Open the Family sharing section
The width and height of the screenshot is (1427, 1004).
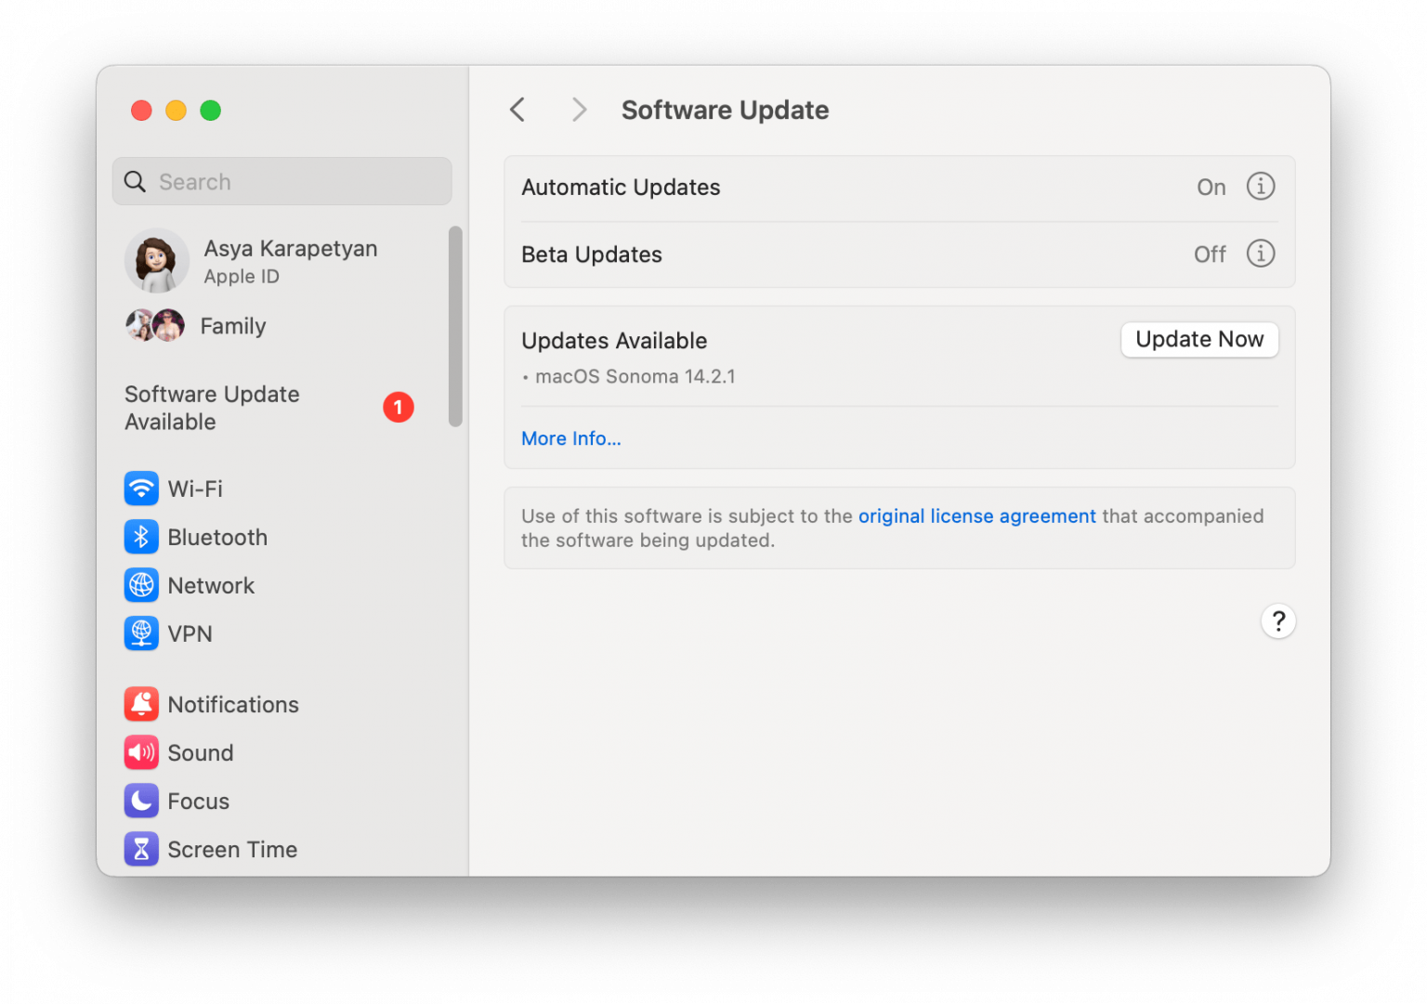coord(232,325)
